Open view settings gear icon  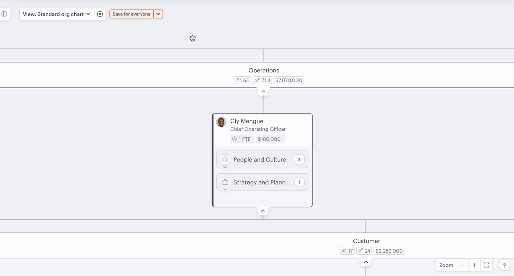click(100, 14)
